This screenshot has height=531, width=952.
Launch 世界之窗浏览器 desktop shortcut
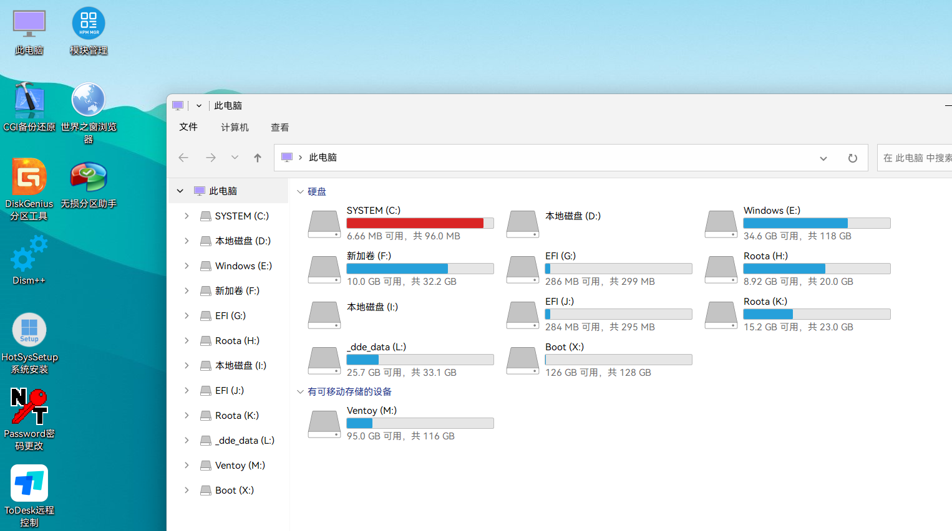(x=89, y=113)
